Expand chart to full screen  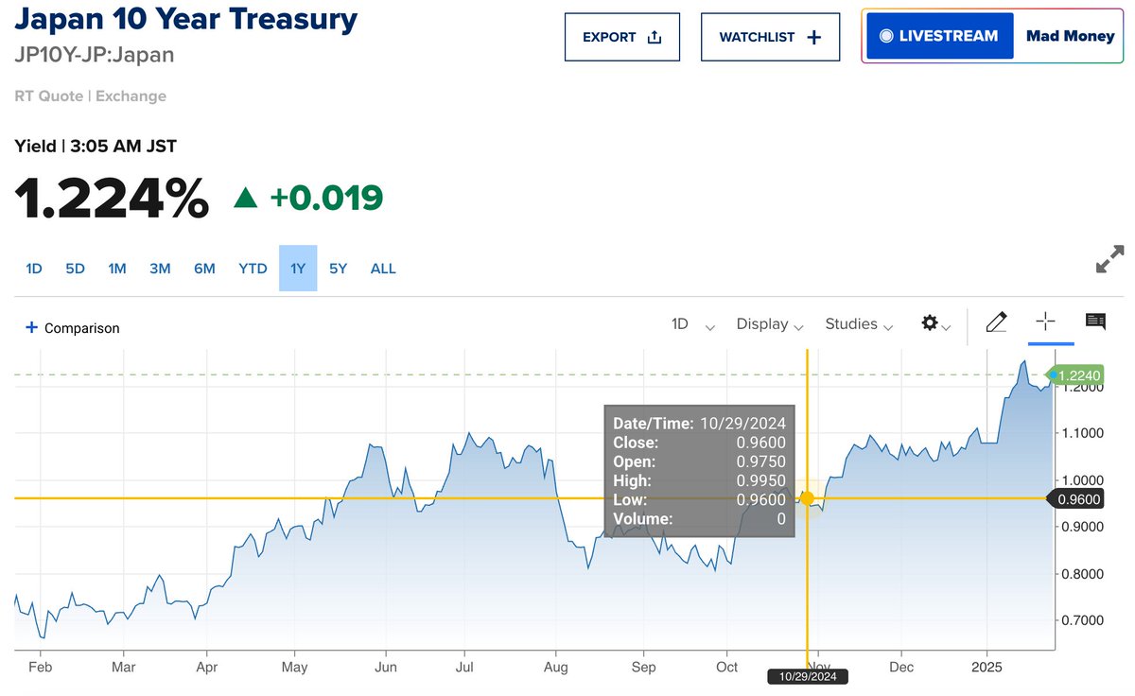coord(1109,259)
